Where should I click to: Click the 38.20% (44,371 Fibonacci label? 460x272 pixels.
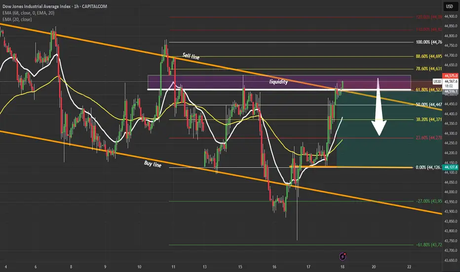pyautogui.click(x=428, y=119)
